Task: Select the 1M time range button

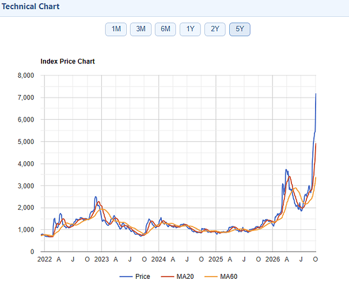Action: click(116, 29)
